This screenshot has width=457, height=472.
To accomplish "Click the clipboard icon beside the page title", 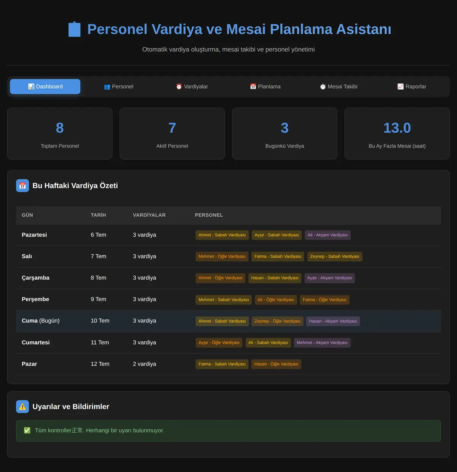I will [74, 29].
